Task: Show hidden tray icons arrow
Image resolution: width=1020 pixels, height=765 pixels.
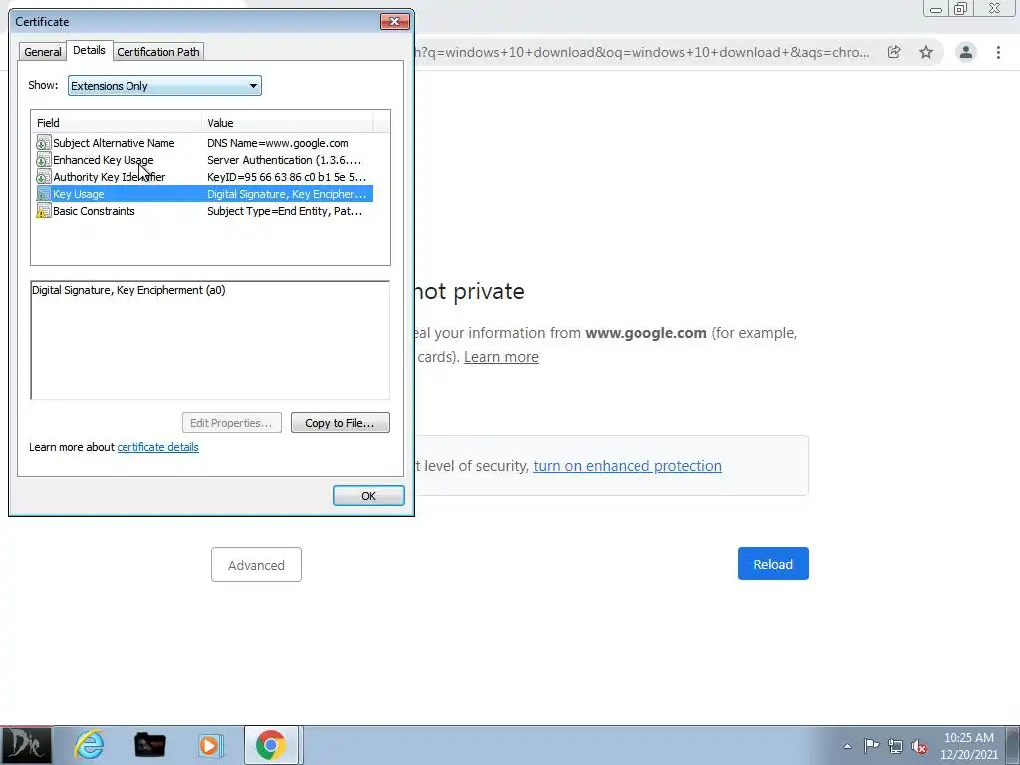Action: point(847,746)
